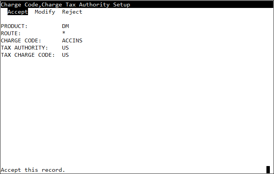Click blank terminal area below the fields
The width and height of the screenshot is (274, 174).
point(136,110)
